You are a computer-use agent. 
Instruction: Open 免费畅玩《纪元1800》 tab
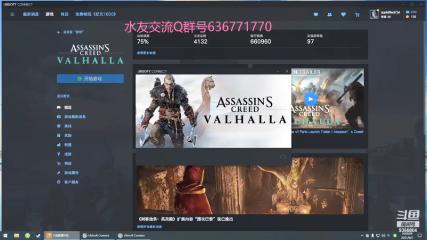point(96,14)
